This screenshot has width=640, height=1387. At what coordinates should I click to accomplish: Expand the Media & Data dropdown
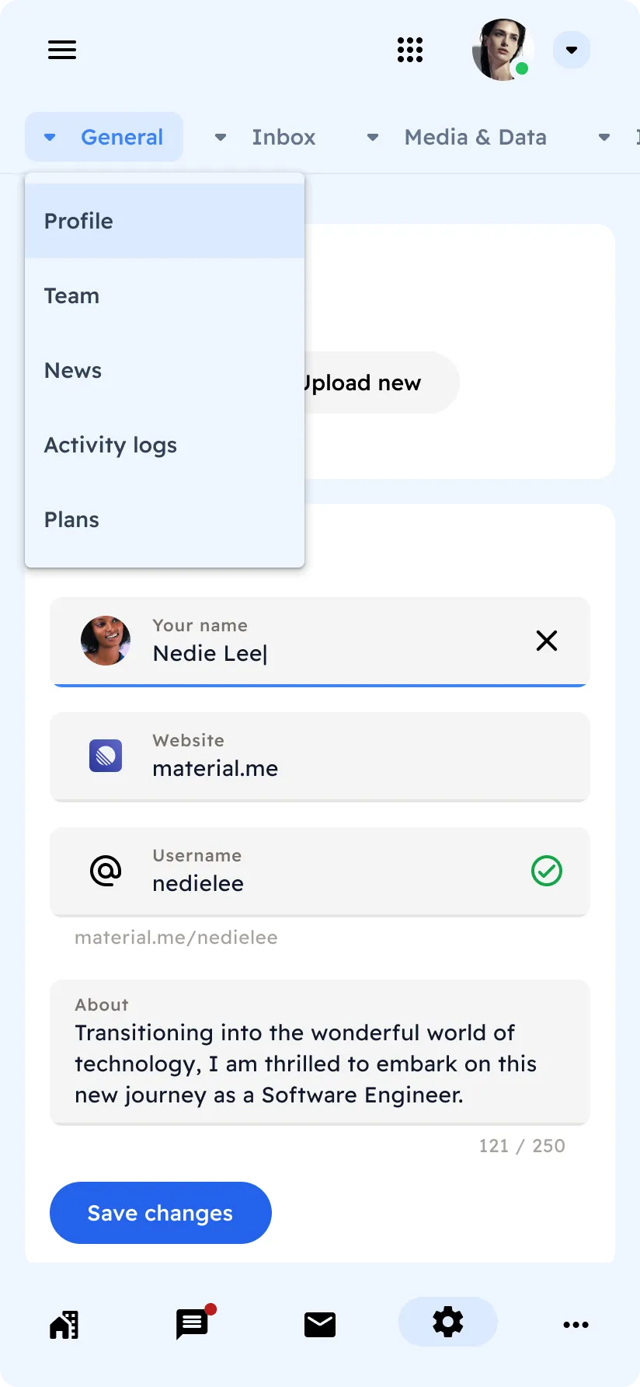[458, 137]
